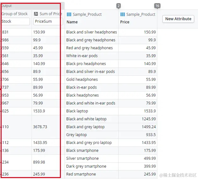Click the table icon of the Sample_Product Name column

point(69,15)
